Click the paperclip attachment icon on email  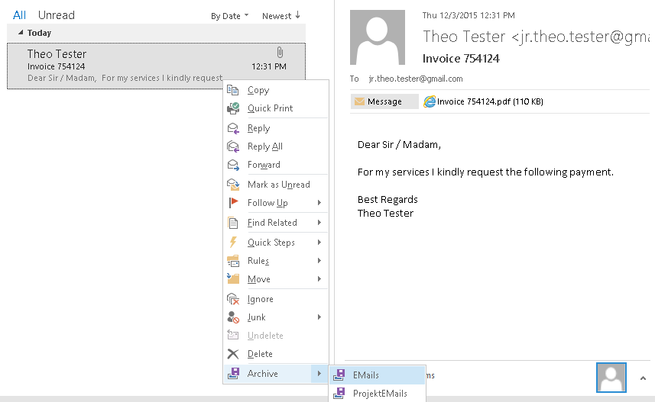280,53
